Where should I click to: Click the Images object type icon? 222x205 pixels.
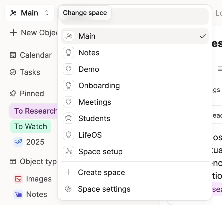18,179
